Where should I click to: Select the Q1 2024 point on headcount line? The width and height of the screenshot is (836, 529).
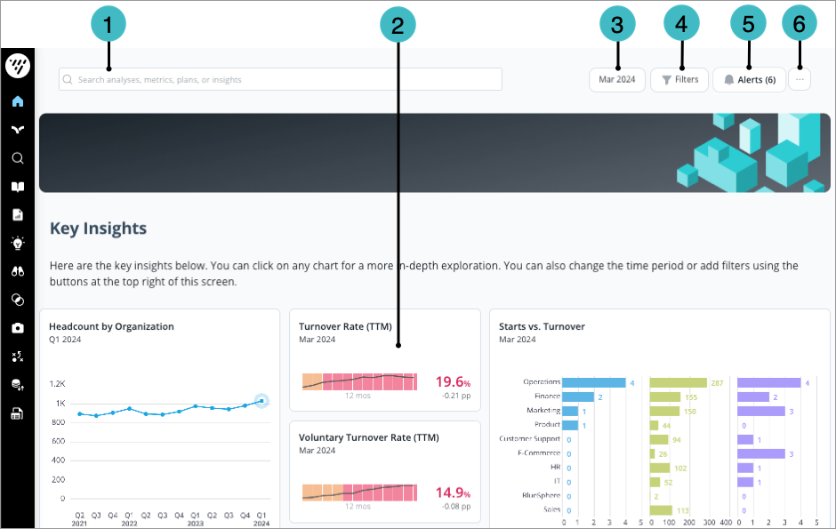point(261,402)
